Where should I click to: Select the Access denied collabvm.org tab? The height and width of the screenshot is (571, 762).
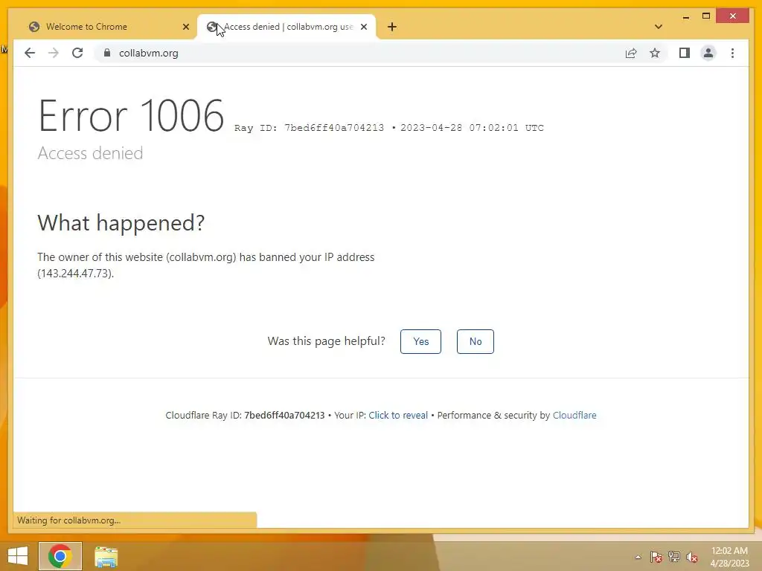286,27
